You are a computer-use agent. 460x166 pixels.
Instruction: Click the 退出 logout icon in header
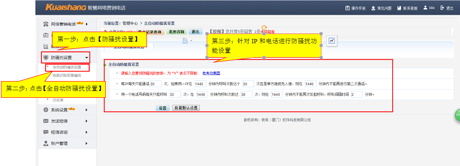point(442,8)
